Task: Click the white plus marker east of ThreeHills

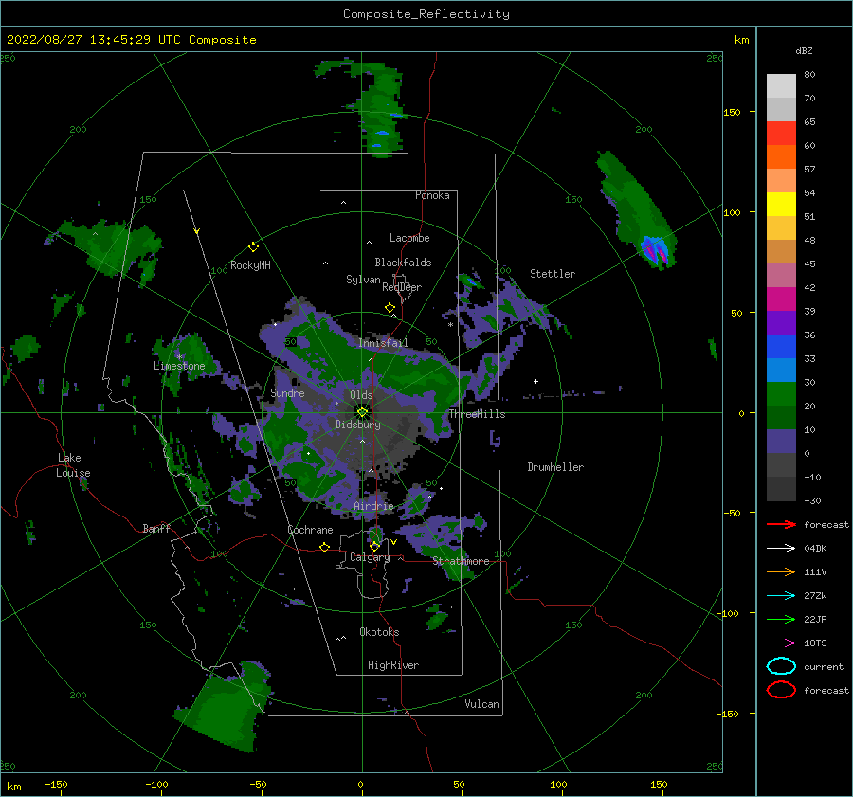Action: pyautogui.click(x=535, y=381)
